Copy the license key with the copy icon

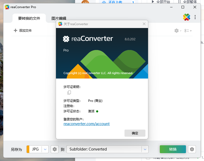pyautogui.click(x=69, y=92)
